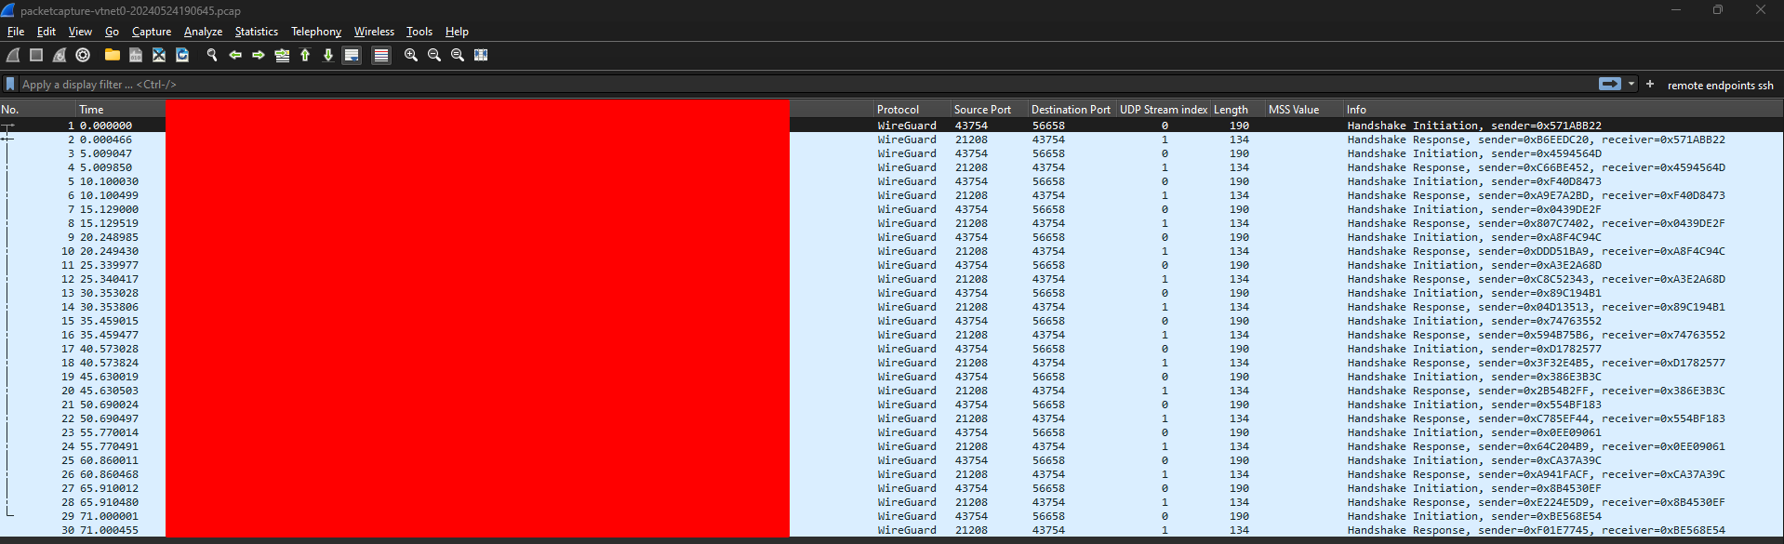
Task: Apply the display filter arrow button
Action: (1610, 84)
